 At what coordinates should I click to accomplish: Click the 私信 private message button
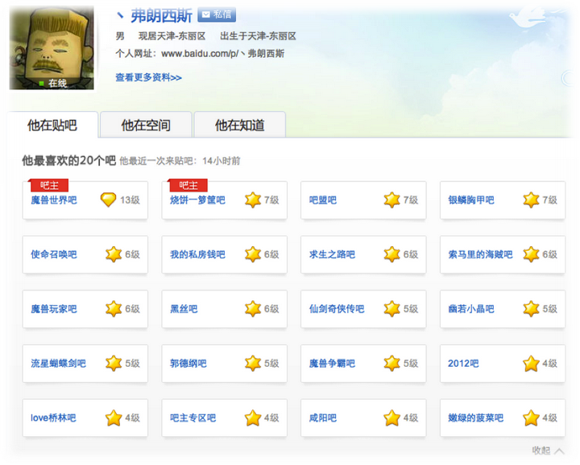217,14
